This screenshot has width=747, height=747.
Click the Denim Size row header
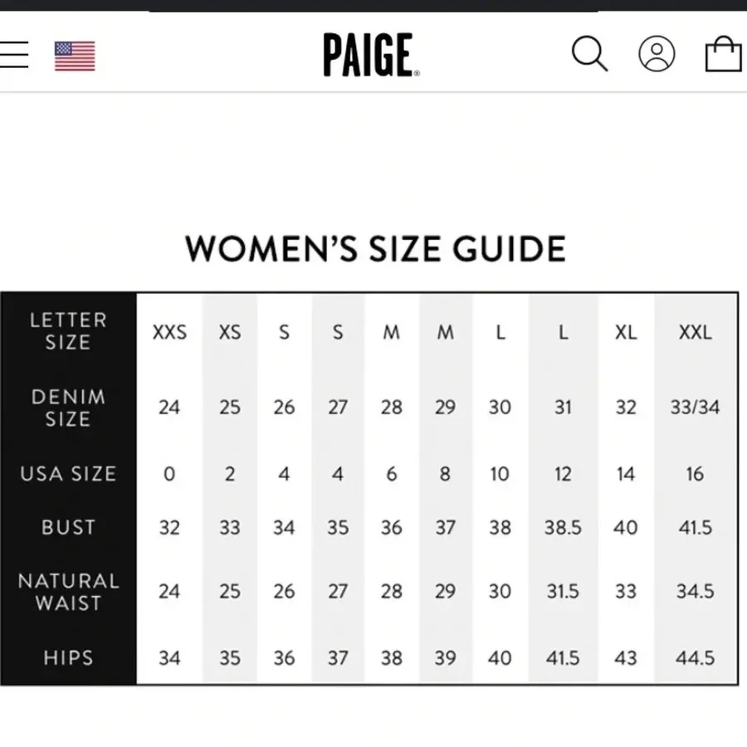point(68,408)
